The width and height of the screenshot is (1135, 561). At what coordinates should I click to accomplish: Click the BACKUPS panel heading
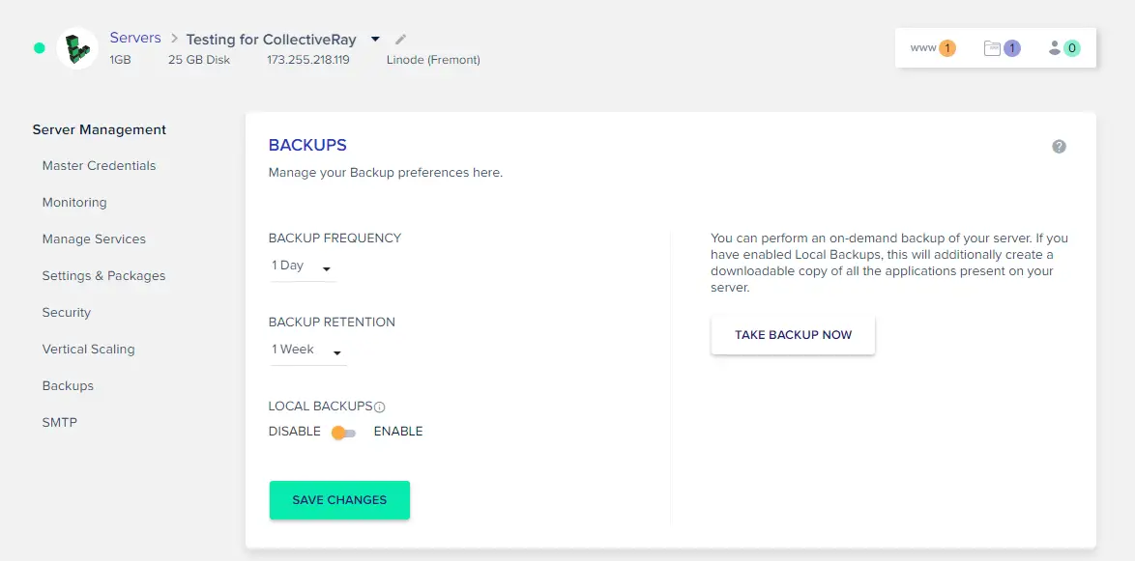point(307,145)
